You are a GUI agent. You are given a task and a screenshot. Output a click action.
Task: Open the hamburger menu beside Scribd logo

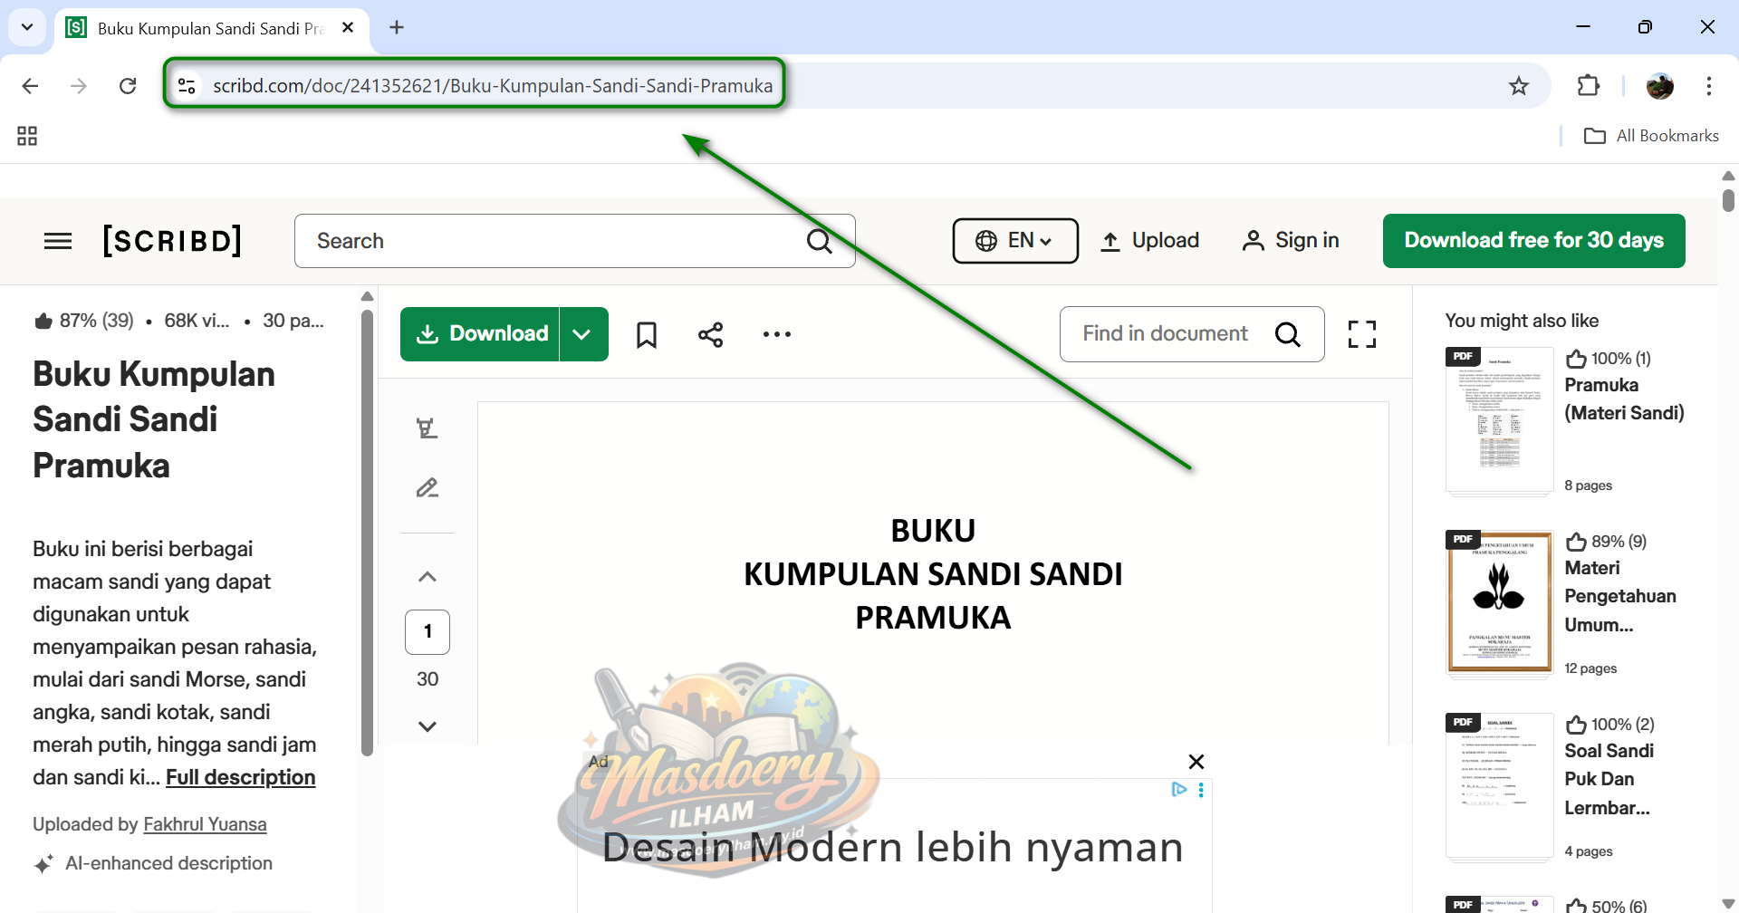[58, 241]
